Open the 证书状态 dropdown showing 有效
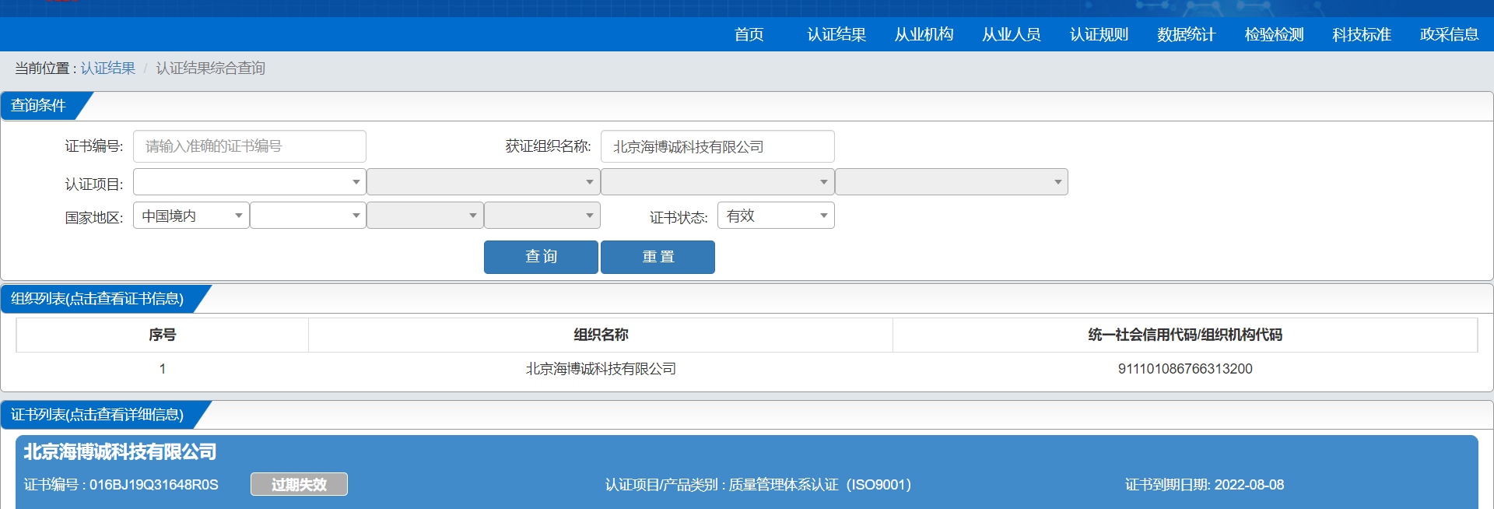1494x509 pixels. click(x=776, y=216)
